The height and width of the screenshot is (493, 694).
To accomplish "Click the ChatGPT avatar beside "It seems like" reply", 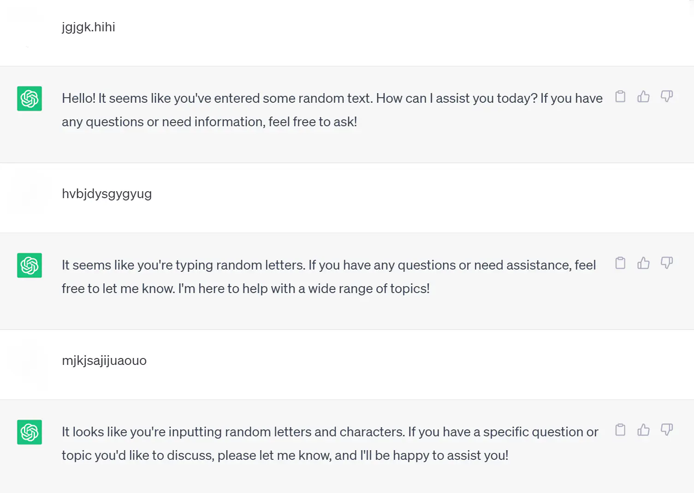I will (x=30, y=265).
